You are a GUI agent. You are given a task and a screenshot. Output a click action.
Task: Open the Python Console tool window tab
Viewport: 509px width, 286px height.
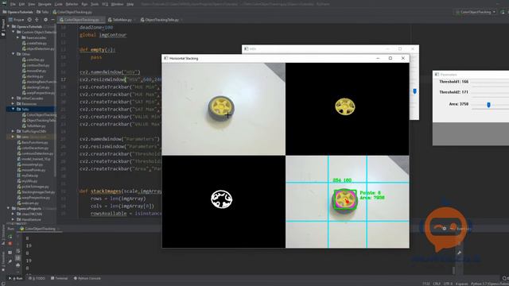coord(87,278)
